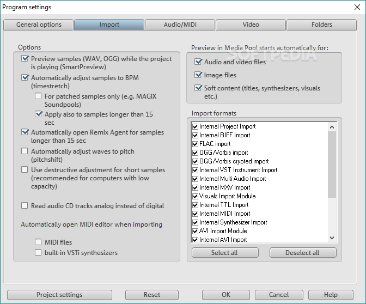Switch to the Folders tab

click(x=322, y=25)
